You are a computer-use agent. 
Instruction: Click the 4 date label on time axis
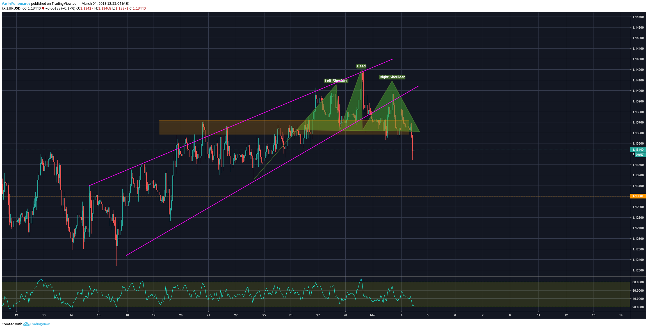[x=401, y=315]
